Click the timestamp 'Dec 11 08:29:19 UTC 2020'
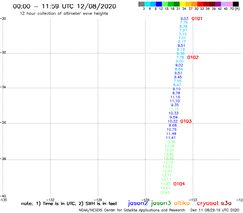243x213 pixels. point(215,210)
